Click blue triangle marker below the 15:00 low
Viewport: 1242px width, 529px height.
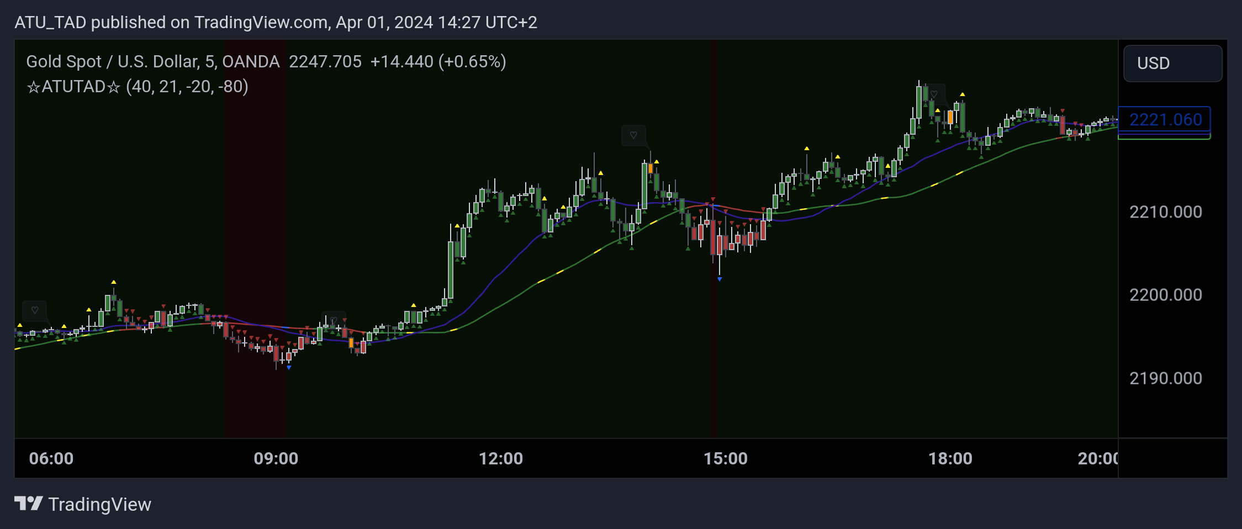[720, 279]
